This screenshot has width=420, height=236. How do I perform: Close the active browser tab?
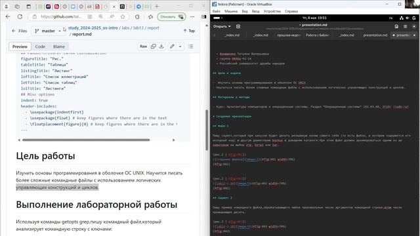tap(114, 7)
